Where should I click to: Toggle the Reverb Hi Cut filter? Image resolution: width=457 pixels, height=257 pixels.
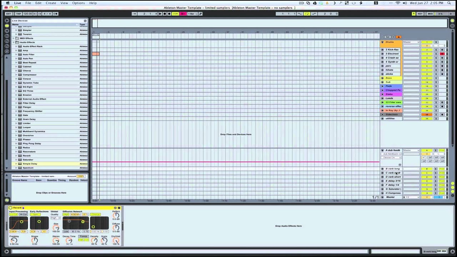23,214
